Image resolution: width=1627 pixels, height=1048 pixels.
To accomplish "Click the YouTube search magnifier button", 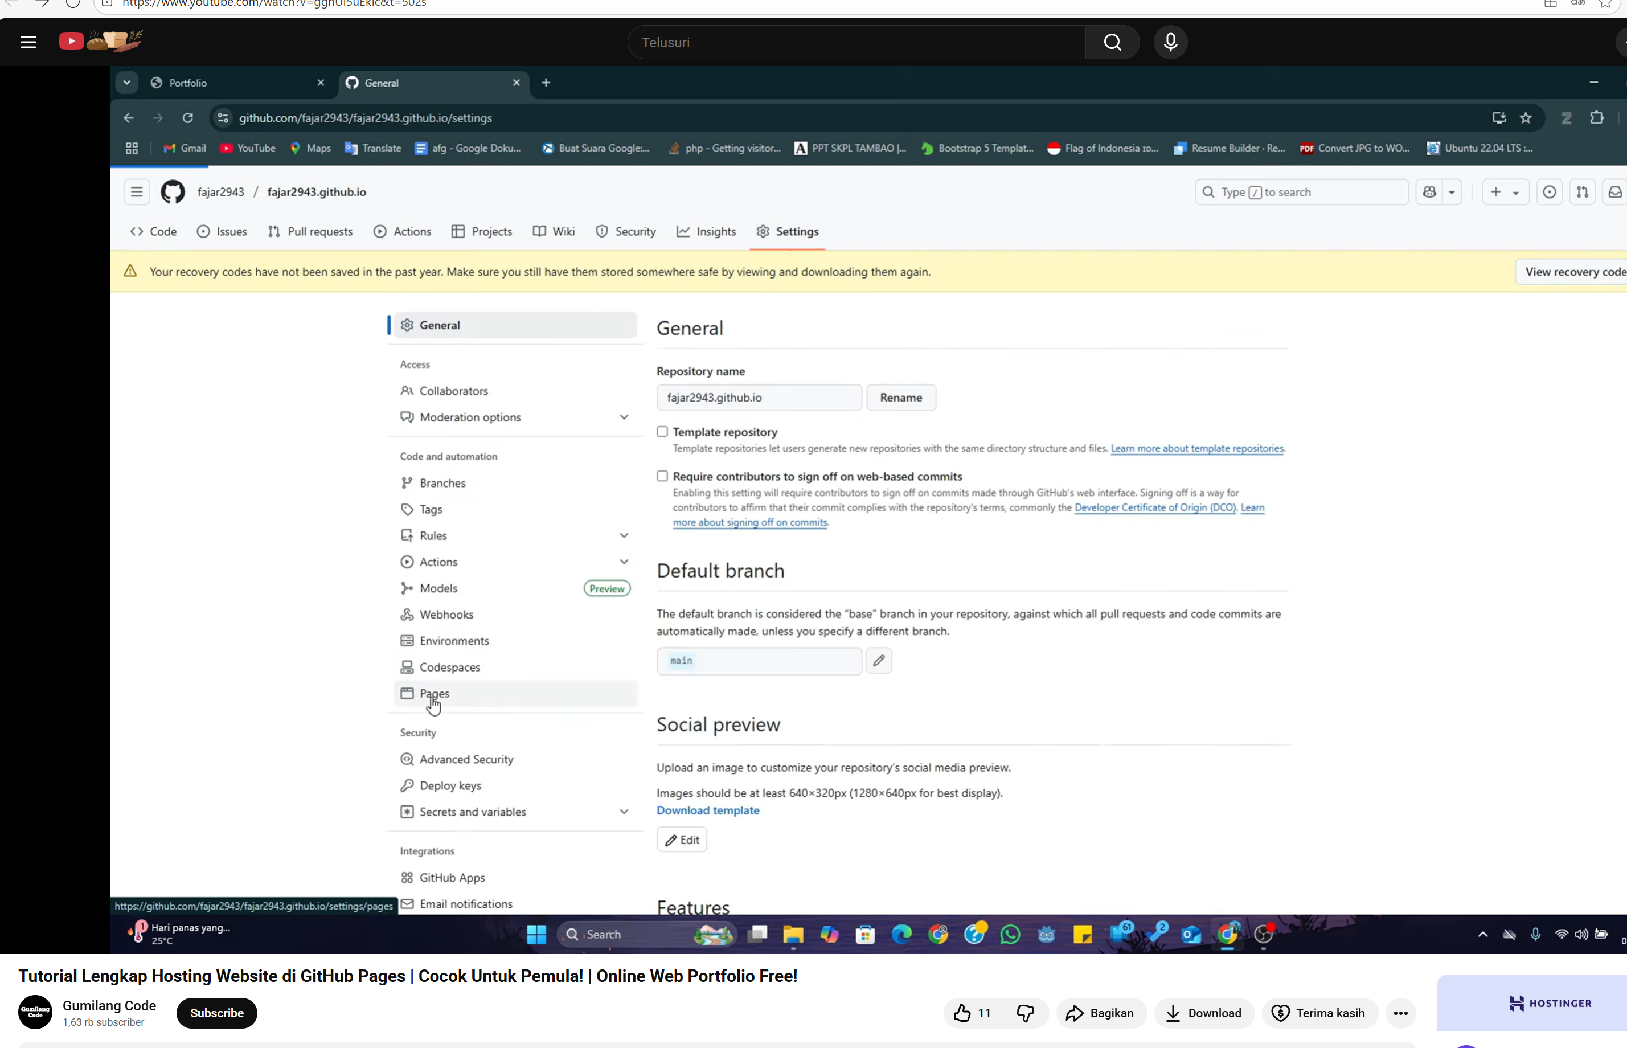I will [x=1113, y=42].
